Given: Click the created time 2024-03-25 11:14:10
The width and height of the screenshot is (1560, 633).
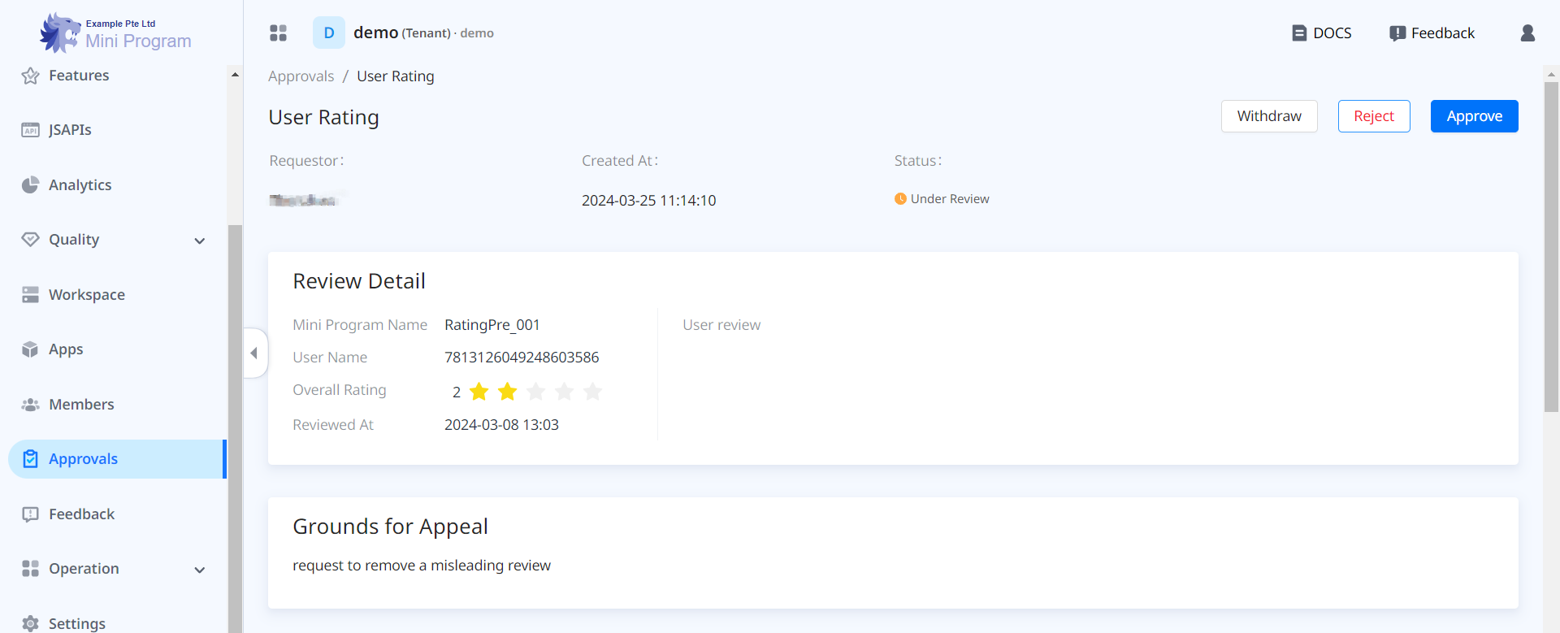Looking at the screenshot, I should pyautogui.click(x=649, y=201).
